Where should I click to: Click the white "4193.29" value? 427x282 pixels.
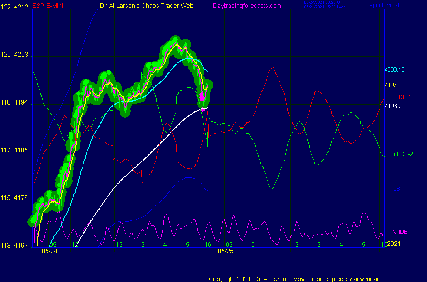pos(394,106)
